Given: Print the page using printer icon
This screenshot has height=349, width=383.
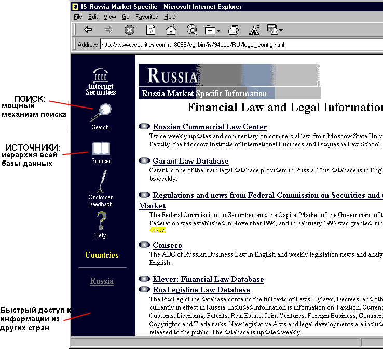Looking at the screenshot, I should pyautogui.click(x=234, y=30).
